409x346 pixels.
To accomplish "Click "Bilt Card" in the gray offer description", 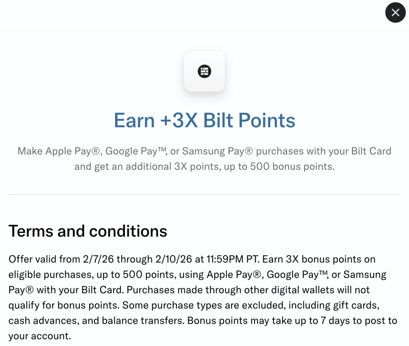I will 371,151.
